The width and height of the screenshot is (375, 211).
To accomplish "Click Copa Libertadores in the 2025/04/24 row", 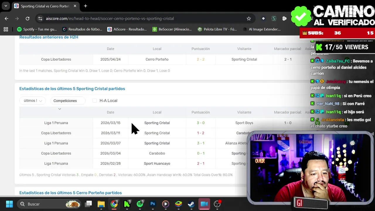I will point(56,59).
